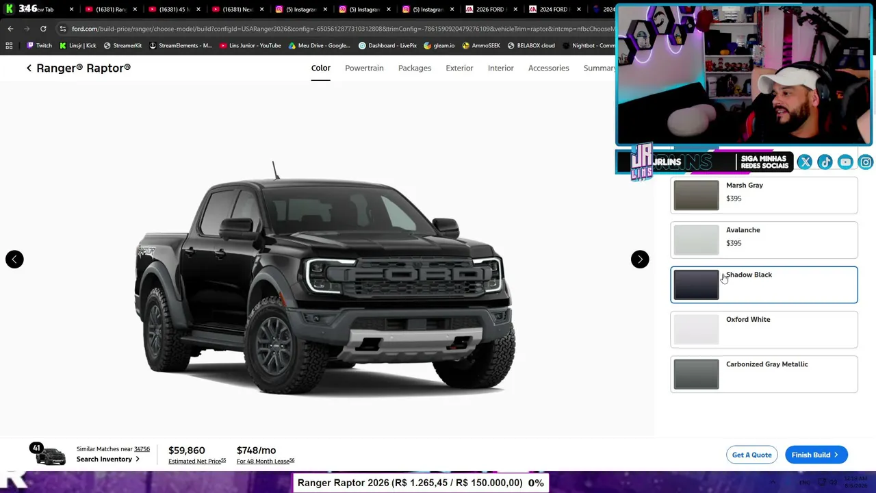Click the browser forward arrow
This screenshot has width=876, height=493.
pos(27,29)
